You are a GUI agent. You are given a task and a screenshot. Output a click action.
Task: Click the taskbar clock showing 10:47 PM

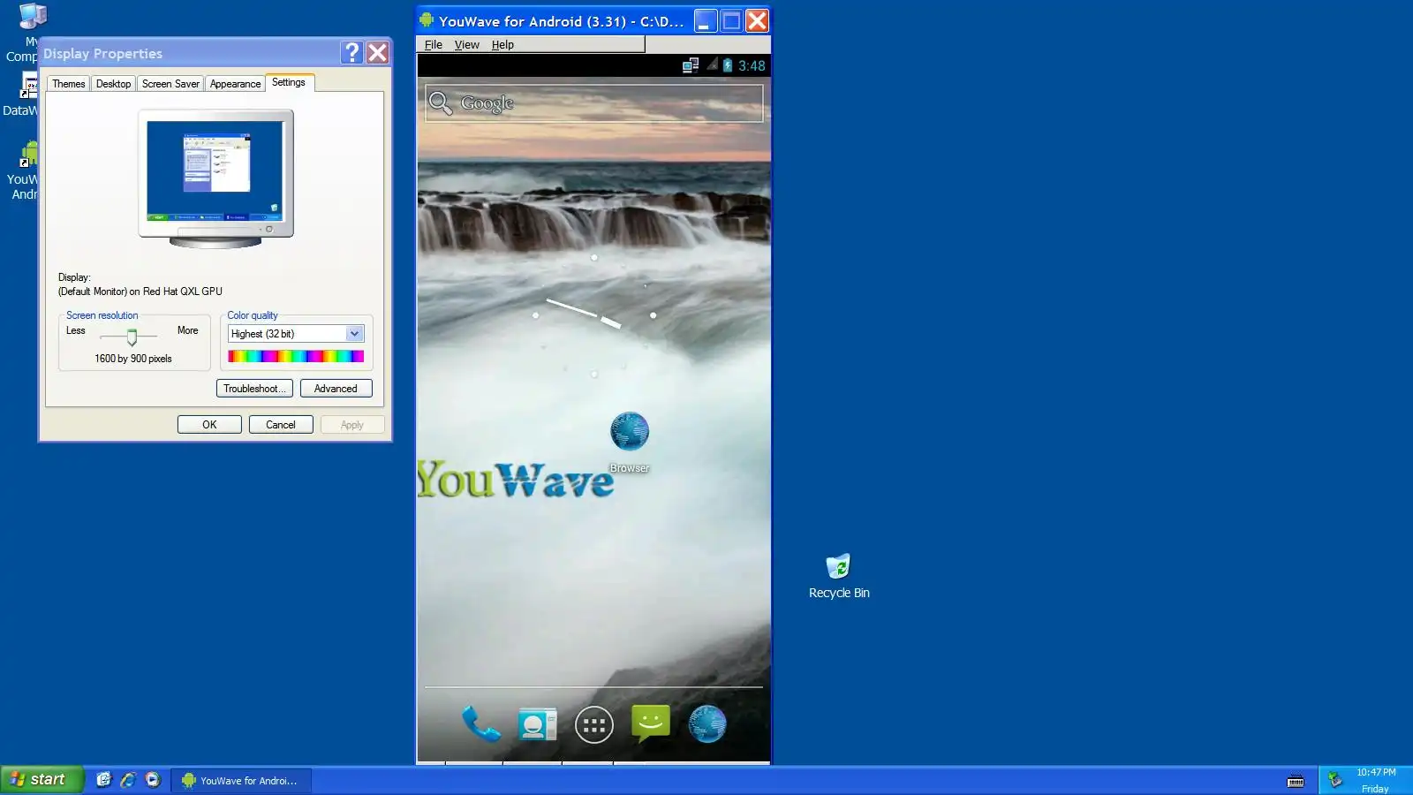1375,773
